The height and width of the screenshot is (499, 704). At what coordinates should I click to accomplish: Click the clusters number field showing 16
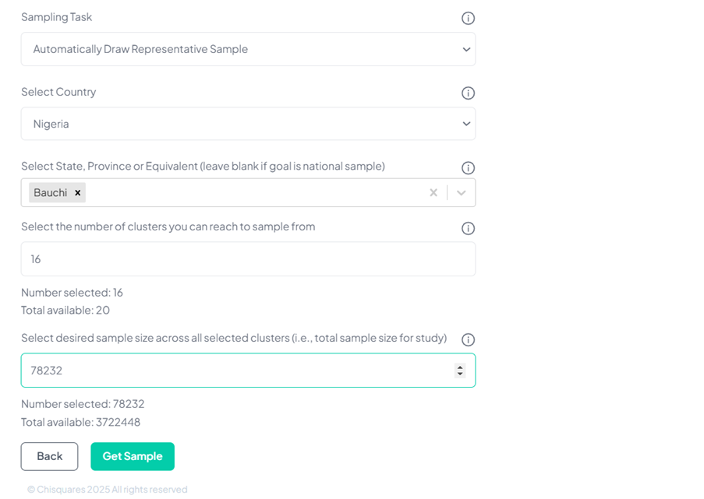click(248, 259)
